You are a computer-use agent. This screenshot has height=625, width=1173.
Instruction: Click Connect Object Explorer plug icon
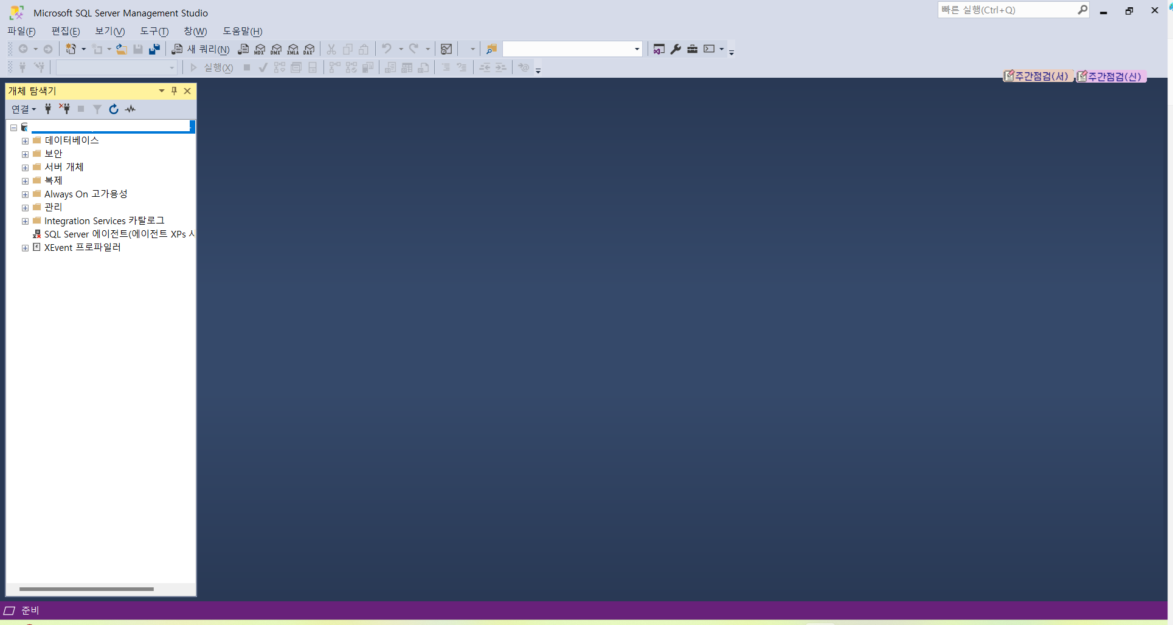click(x=48, y=109)
